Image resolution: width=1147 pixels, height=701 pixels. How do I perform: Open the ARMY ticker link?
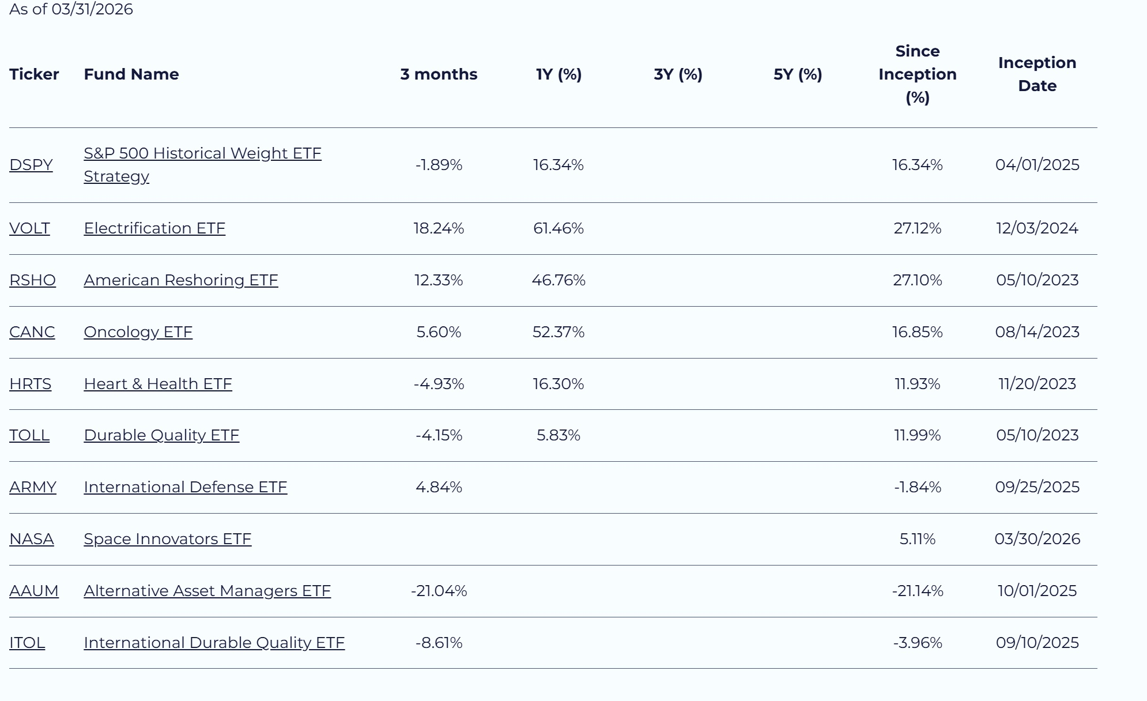point(33,487)
